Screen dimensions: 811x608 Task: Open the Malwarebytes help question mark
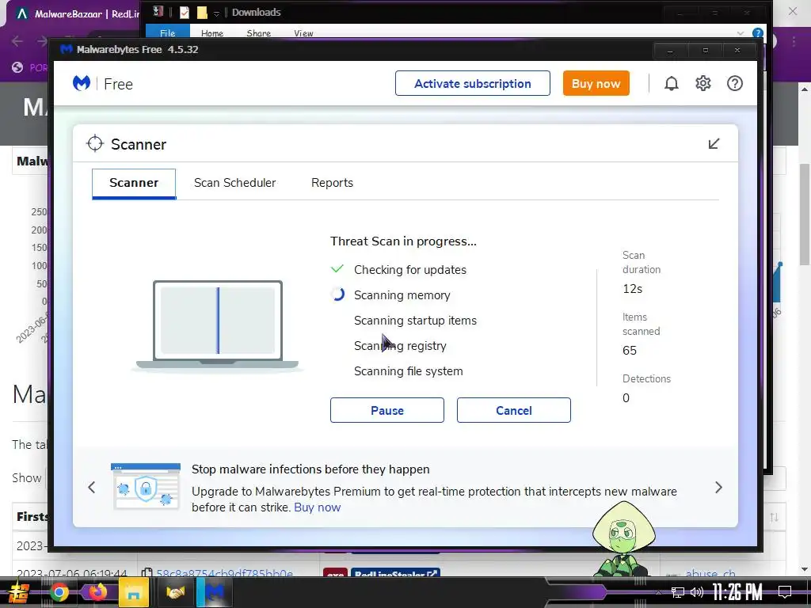(734, 83)
